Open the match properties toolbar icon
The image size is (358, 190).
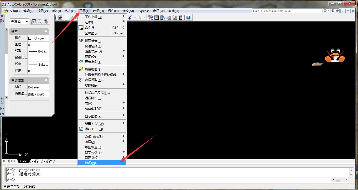pyautogui.click(x=151, y=18)
